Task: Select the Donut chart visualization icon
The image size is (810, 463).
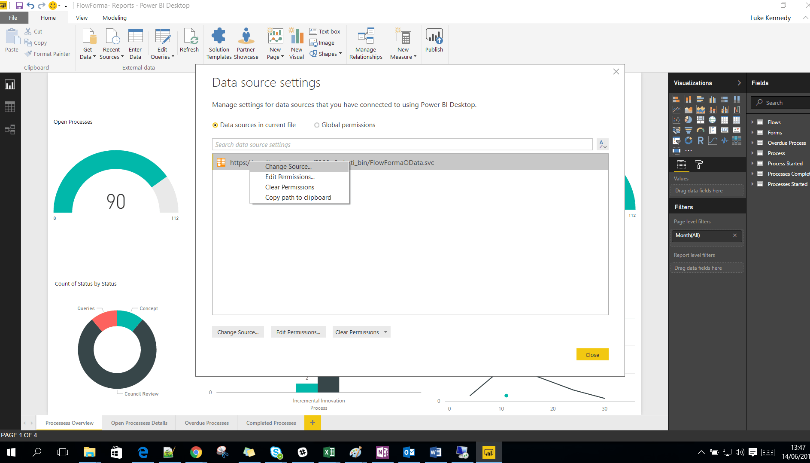Action: (x=689, y=140)
